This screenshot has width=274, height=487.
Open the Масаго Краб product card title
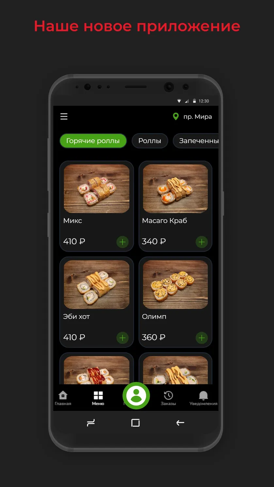point(165,221)
